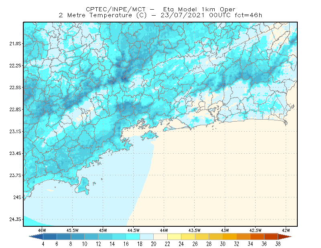Viewport: 321px width, 248px height.
Task: Click the "23.4S" latitude label
Action: [x=15, y=153]
